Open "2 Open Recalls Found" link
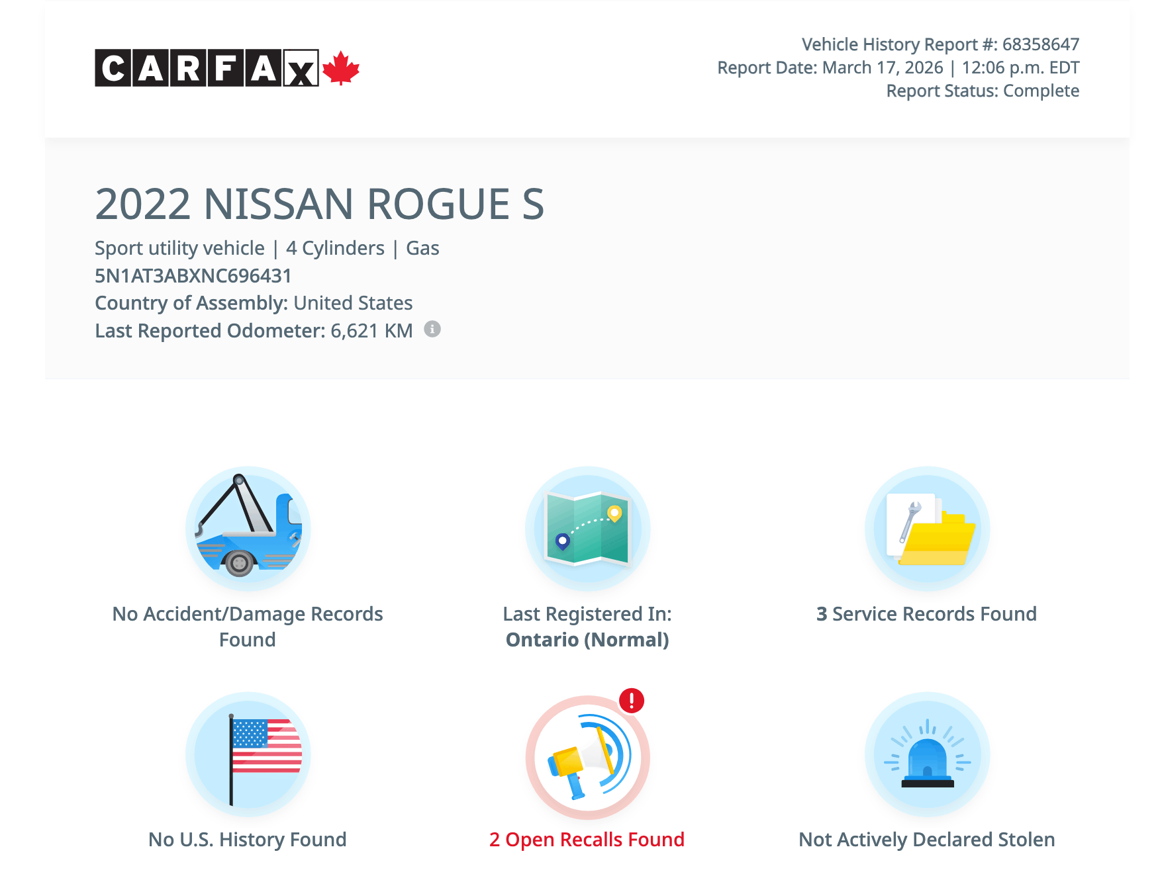1160x884 pixels. coord(587,839)
